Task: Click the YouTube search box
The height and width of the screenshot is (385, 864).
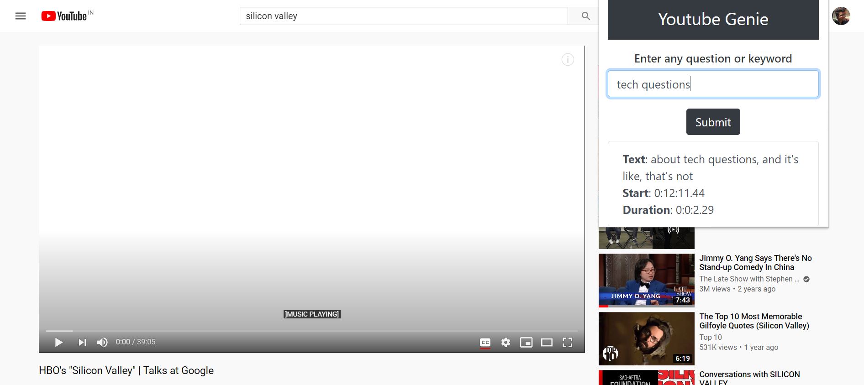Action: (403, 16)
